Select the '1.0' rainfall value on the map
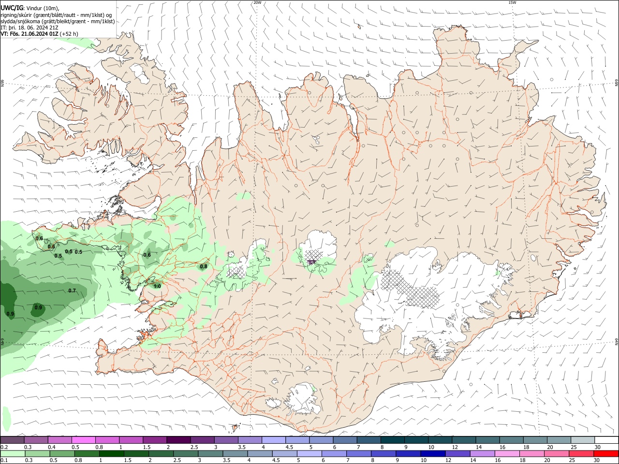Image resolution: width=619 pixels, height=464 pixels. click(x=157, y=286)
